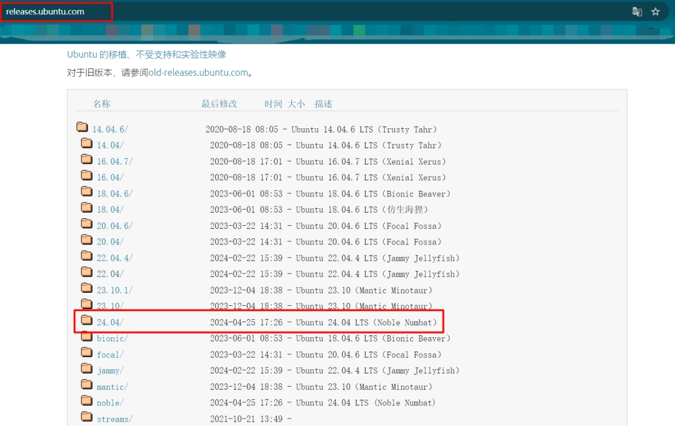Sort listing by the 描述 column header
675x426 pixels.
pyautogui.click(x=323, y=104)
